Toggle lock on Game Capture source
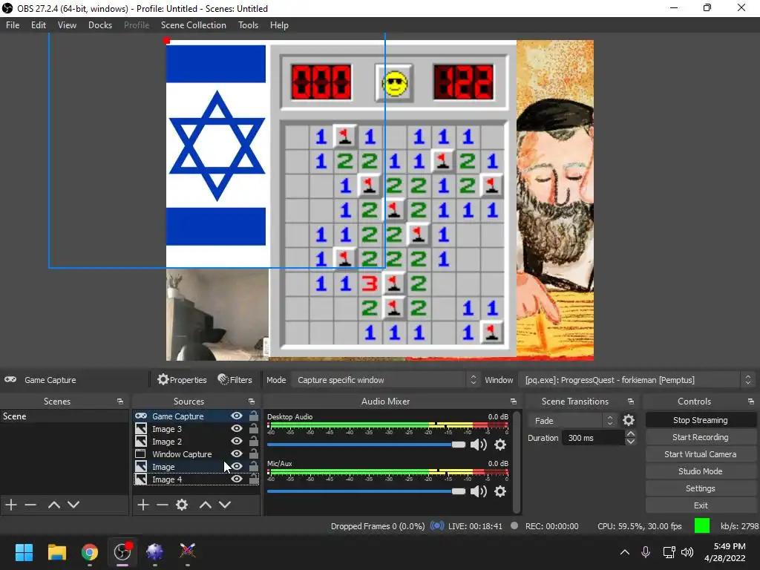The height and width of the screenshot is (570, 760). [254, 416]
